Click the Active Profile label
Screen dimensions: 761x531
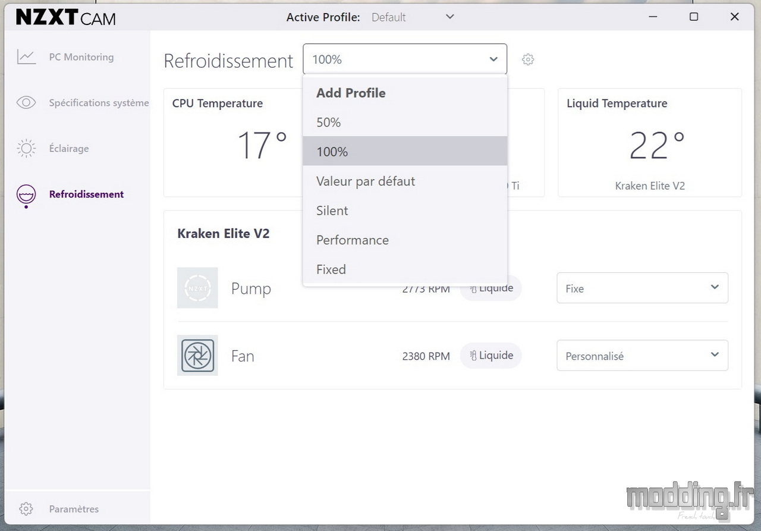point(323,17)
